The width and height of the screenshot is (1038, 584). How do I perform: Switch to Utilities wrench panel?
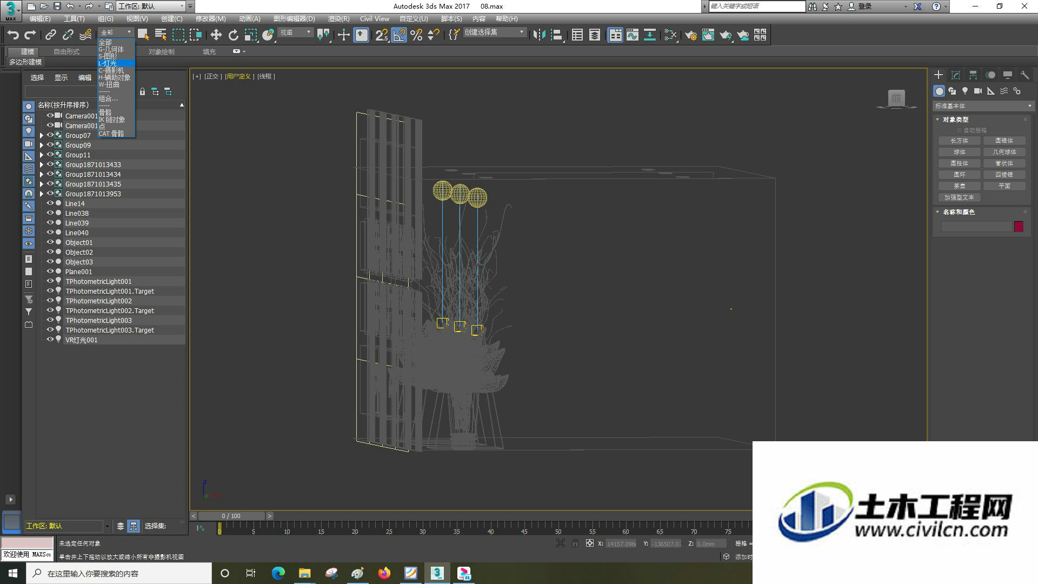[1024, 75]
